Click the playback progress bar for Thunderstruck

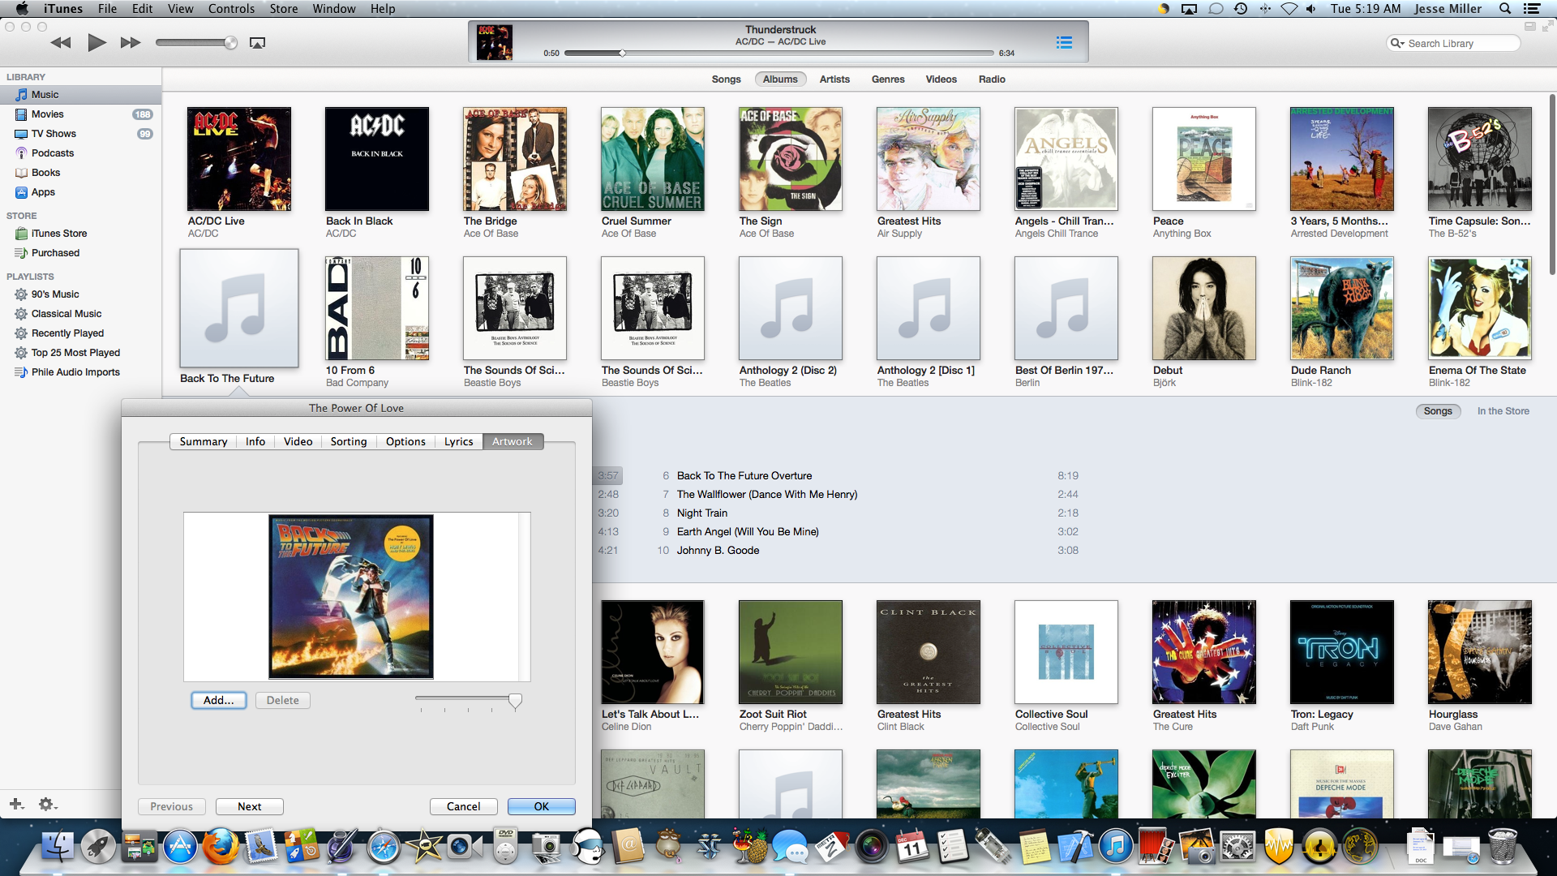click(778, 53)
